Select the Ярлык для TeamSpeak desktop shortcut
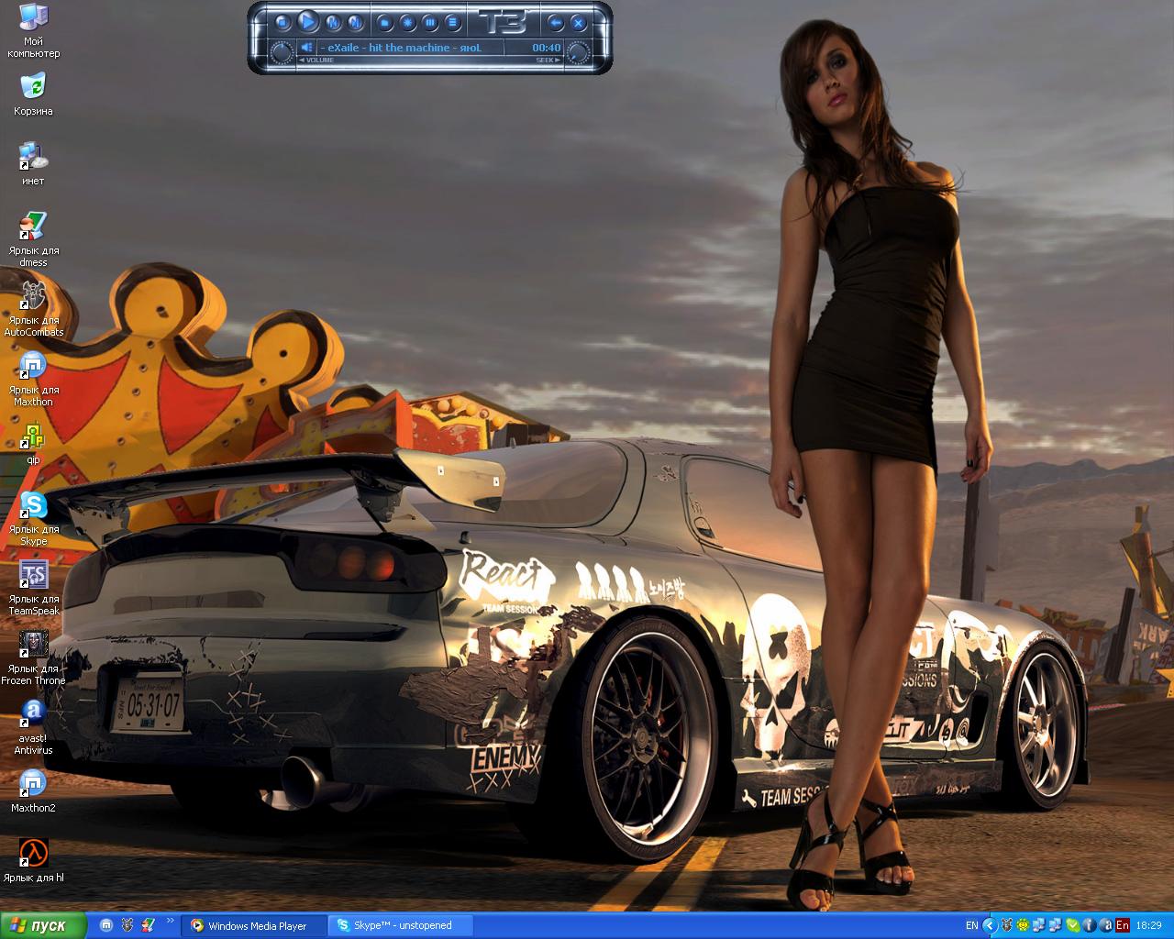The image size is (1174, 939). click(x=33, y=588)
